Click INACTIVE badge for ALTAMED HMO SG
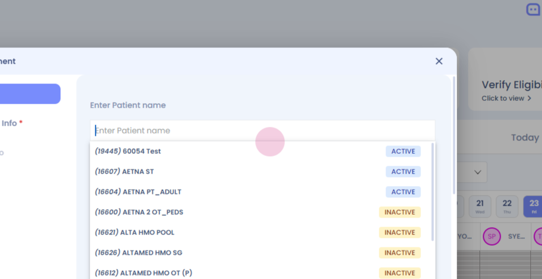The width and height of the screenshot is (542, 279). point(400,253)
